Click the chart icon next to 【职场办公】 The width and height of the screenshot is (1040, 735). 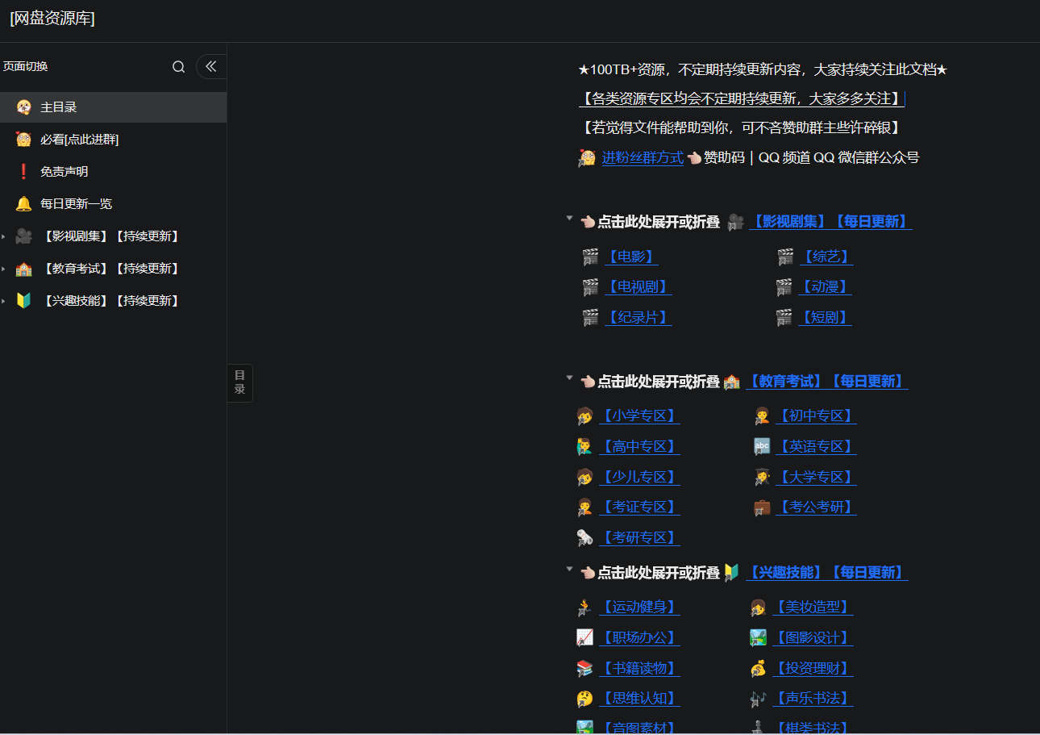pyautogui.click(x=584, y=638)
